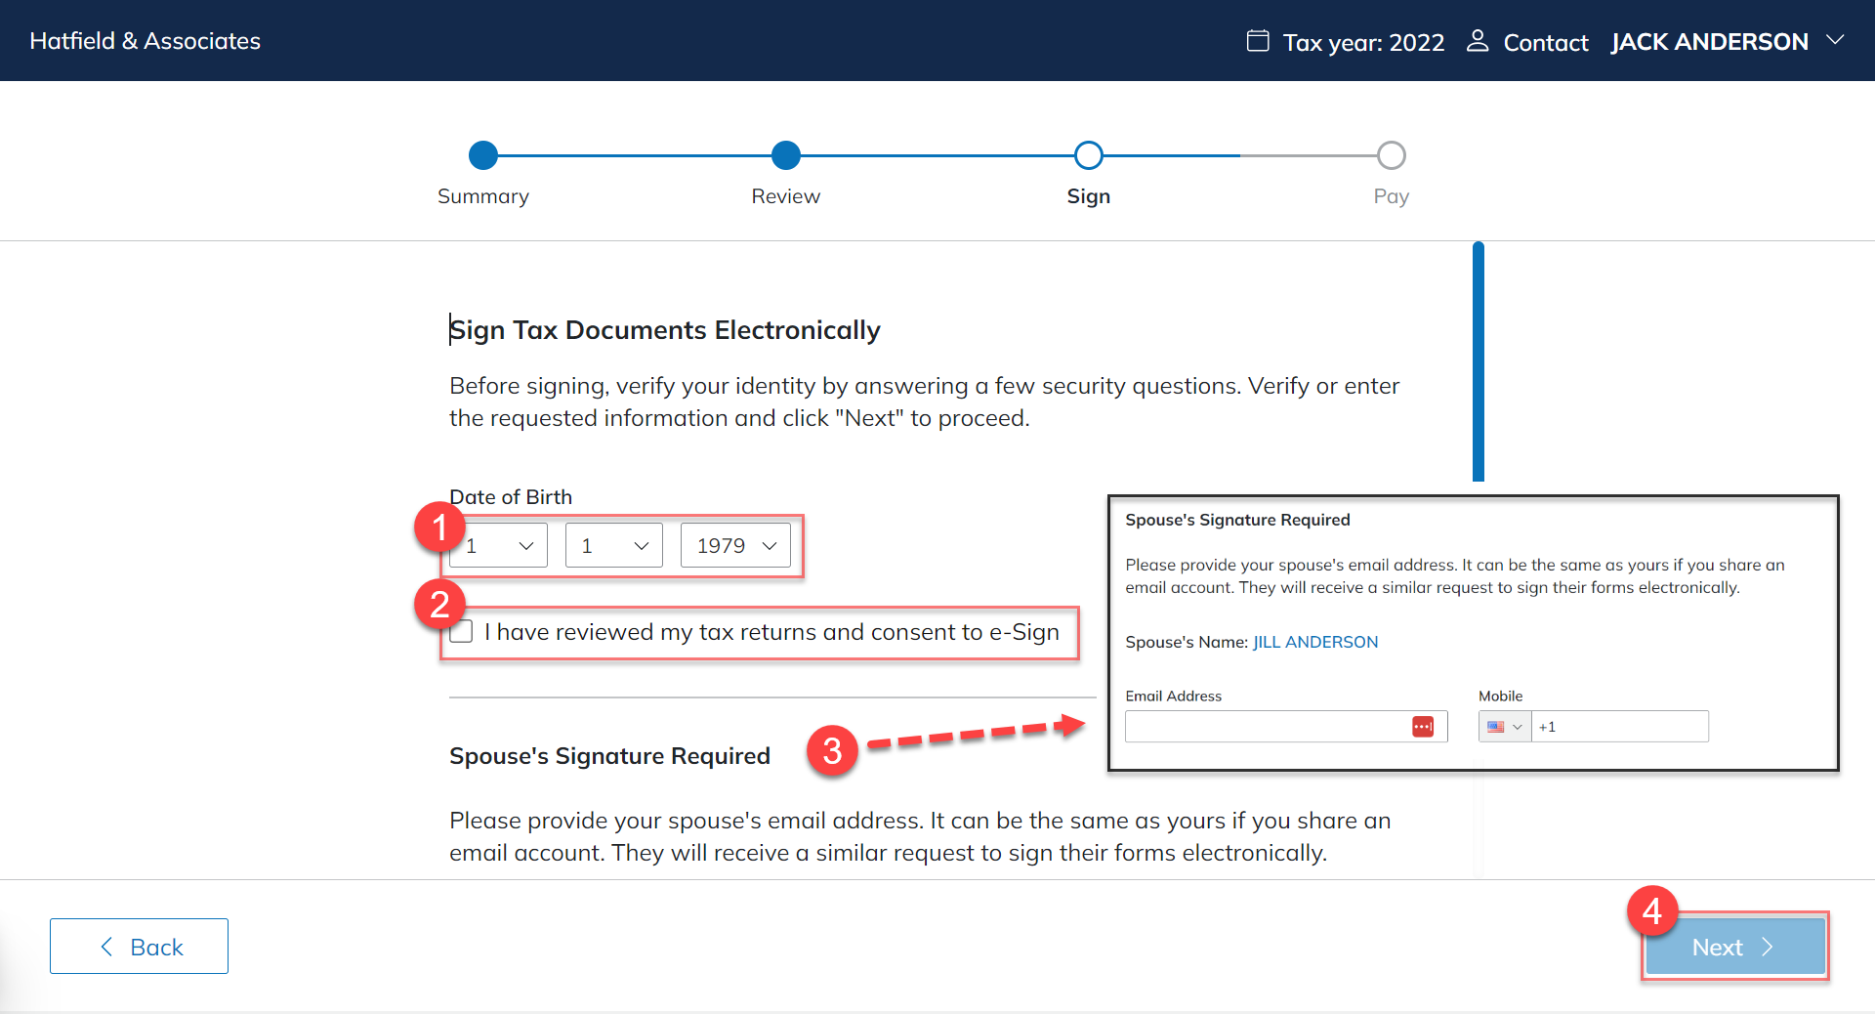1875x1014 pixels.
Task: Open the birth year 1979 dropdown
Action: click(735, 546)
